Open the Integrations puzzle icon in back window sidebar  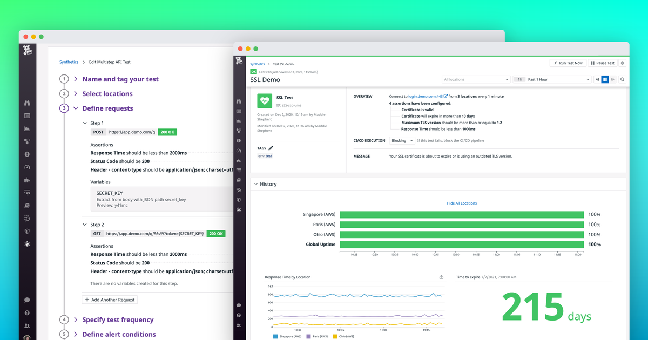[27, 180]
